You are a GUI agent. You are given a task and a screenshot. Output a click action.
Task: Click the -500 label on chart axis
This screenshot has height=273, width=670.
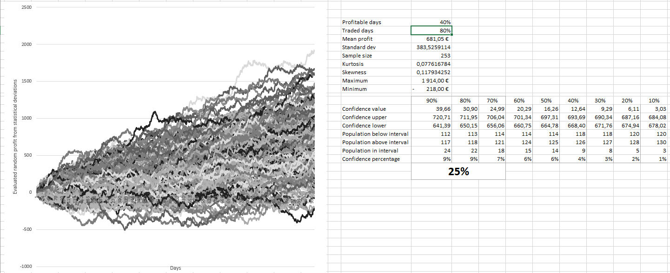(x=27, y=229)
